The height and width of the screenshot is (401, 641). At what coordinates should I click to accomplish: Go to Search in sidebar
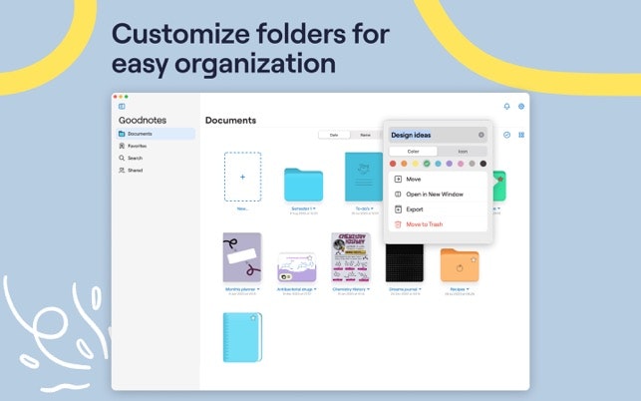pos(156,158)
